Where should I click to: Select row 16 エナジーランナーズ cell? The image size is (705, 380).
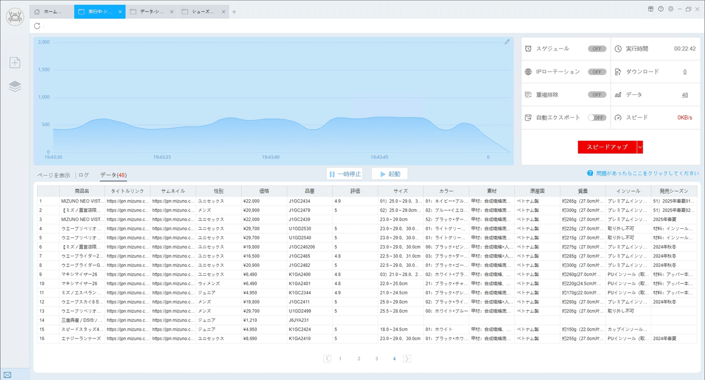(82, 338)
